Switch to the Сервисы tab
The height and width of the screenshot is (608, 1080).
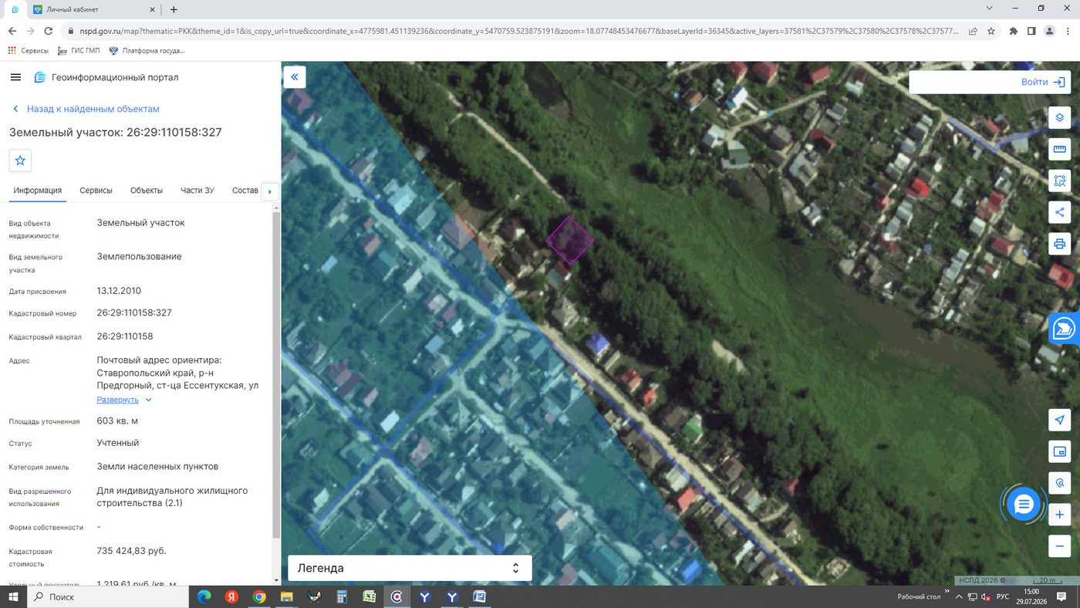(x=96, y=191)
